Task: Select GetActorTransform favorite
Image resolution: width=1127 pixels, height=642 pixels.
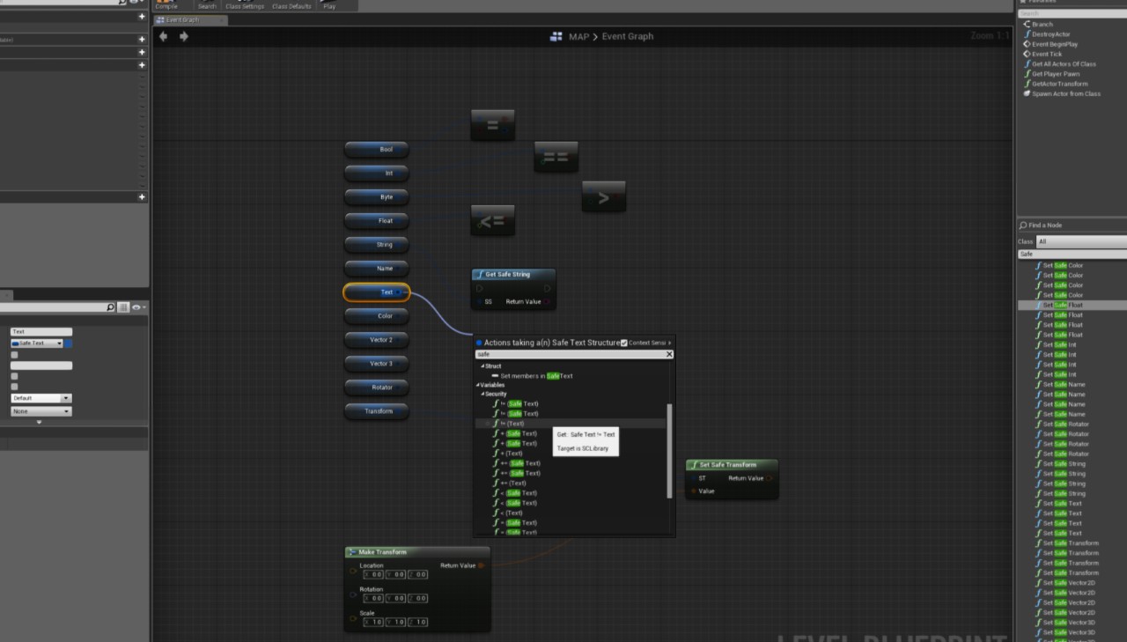Action: 1059,84
